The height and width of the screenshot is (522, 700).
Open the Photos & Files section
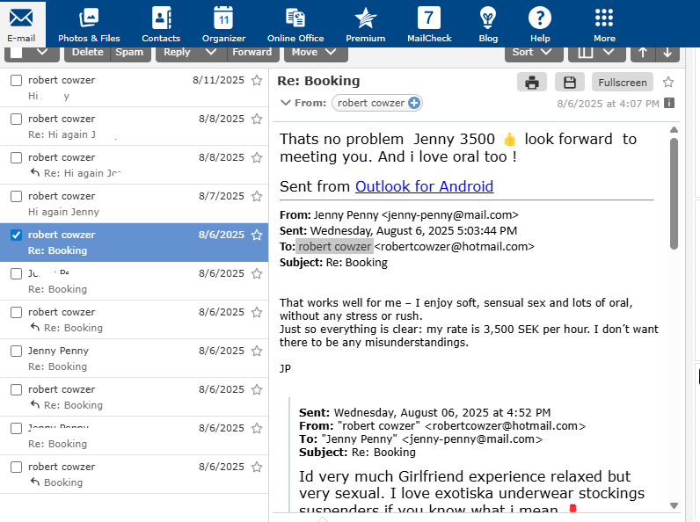coord(89,25)
